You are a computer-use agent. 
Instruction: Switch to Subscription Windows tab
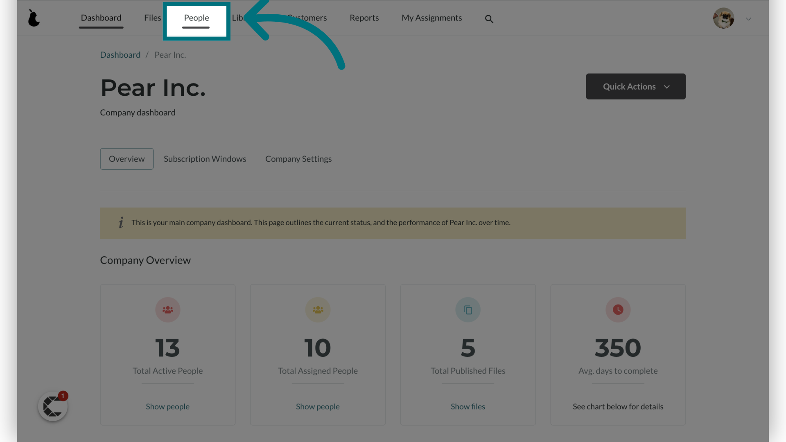coord(205,159)
